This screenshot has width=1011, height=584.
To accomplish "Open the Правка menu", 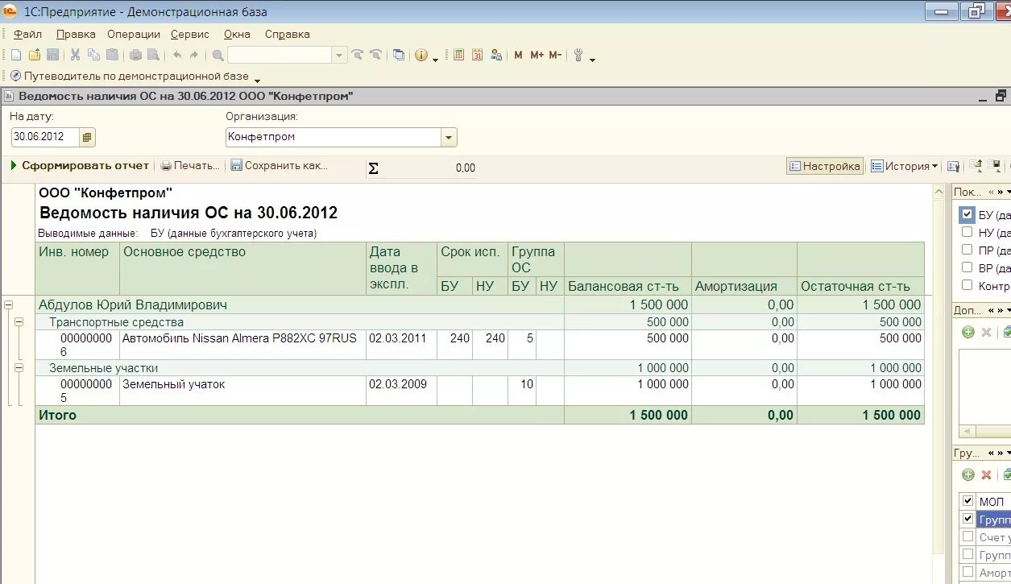I will point(76,34).
